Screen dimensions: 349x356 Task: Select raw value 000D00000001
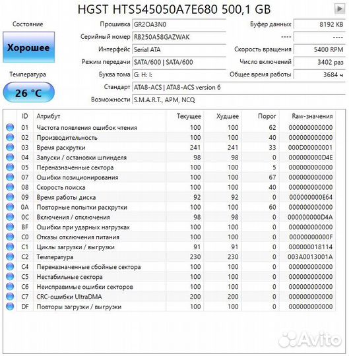pos(310,148)
